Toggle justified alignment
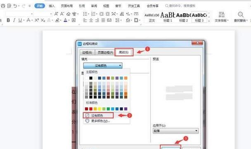 (x=103, y=20)
